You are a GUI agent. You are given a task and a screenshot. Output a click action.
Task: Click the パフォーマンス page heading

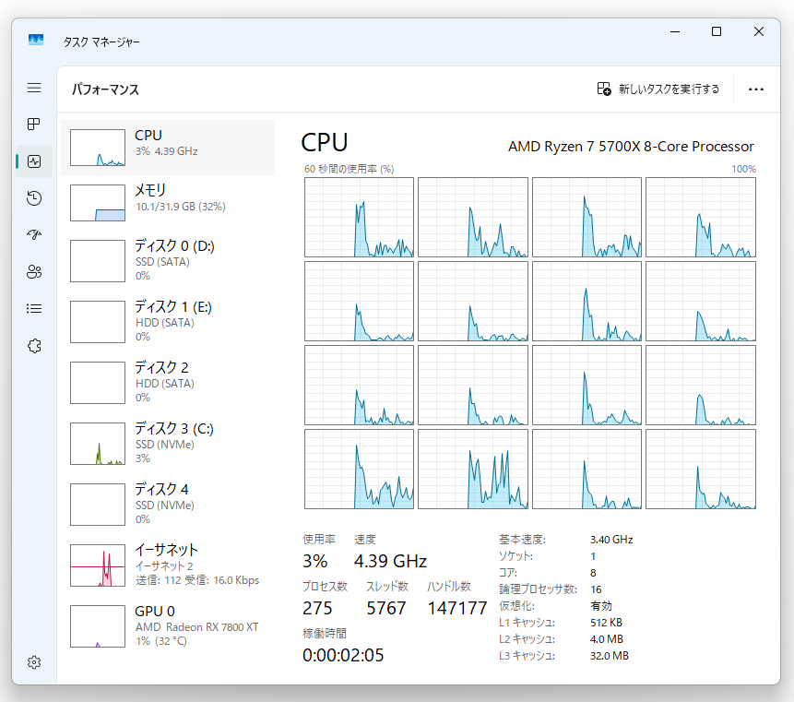pos(105,89)
